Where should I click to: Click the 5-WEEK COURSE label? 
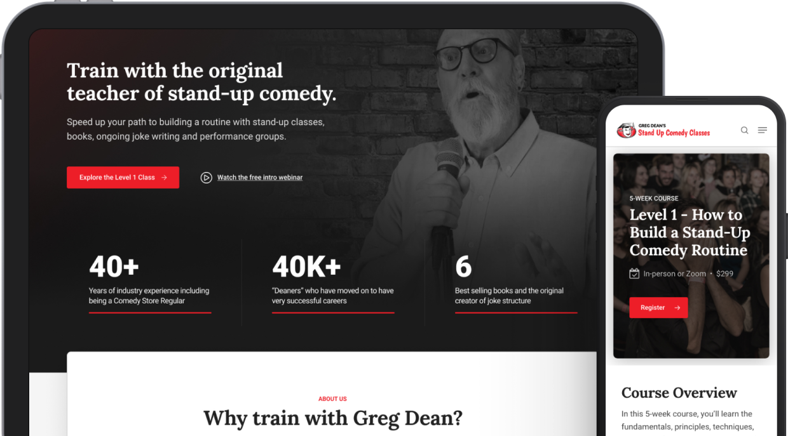tap(654, 198)
